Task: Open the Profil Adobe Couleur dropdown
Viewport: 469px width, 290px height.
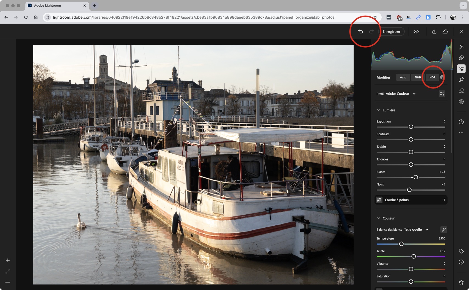Action: (400, 94)
